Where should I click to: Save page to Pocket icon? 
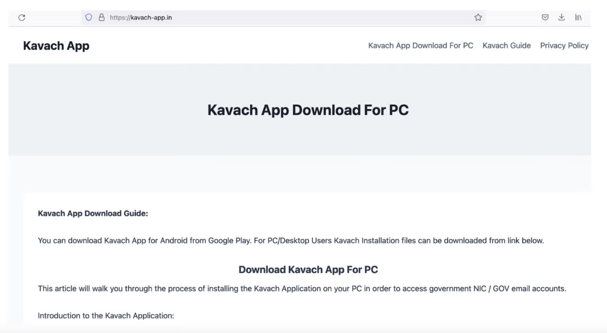click(545, 17)
